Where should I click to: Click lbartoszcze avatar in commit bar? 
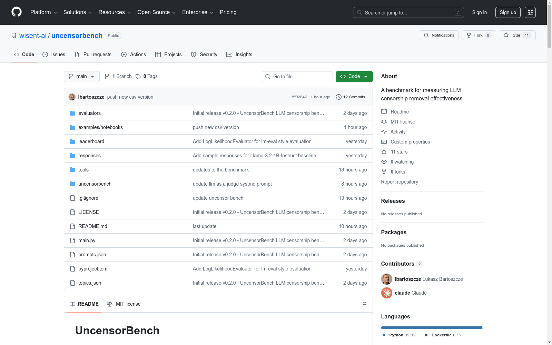[x=72, y=97]
